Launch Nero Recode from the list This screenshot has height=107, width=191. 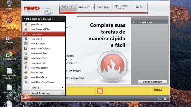pos(44,73)
